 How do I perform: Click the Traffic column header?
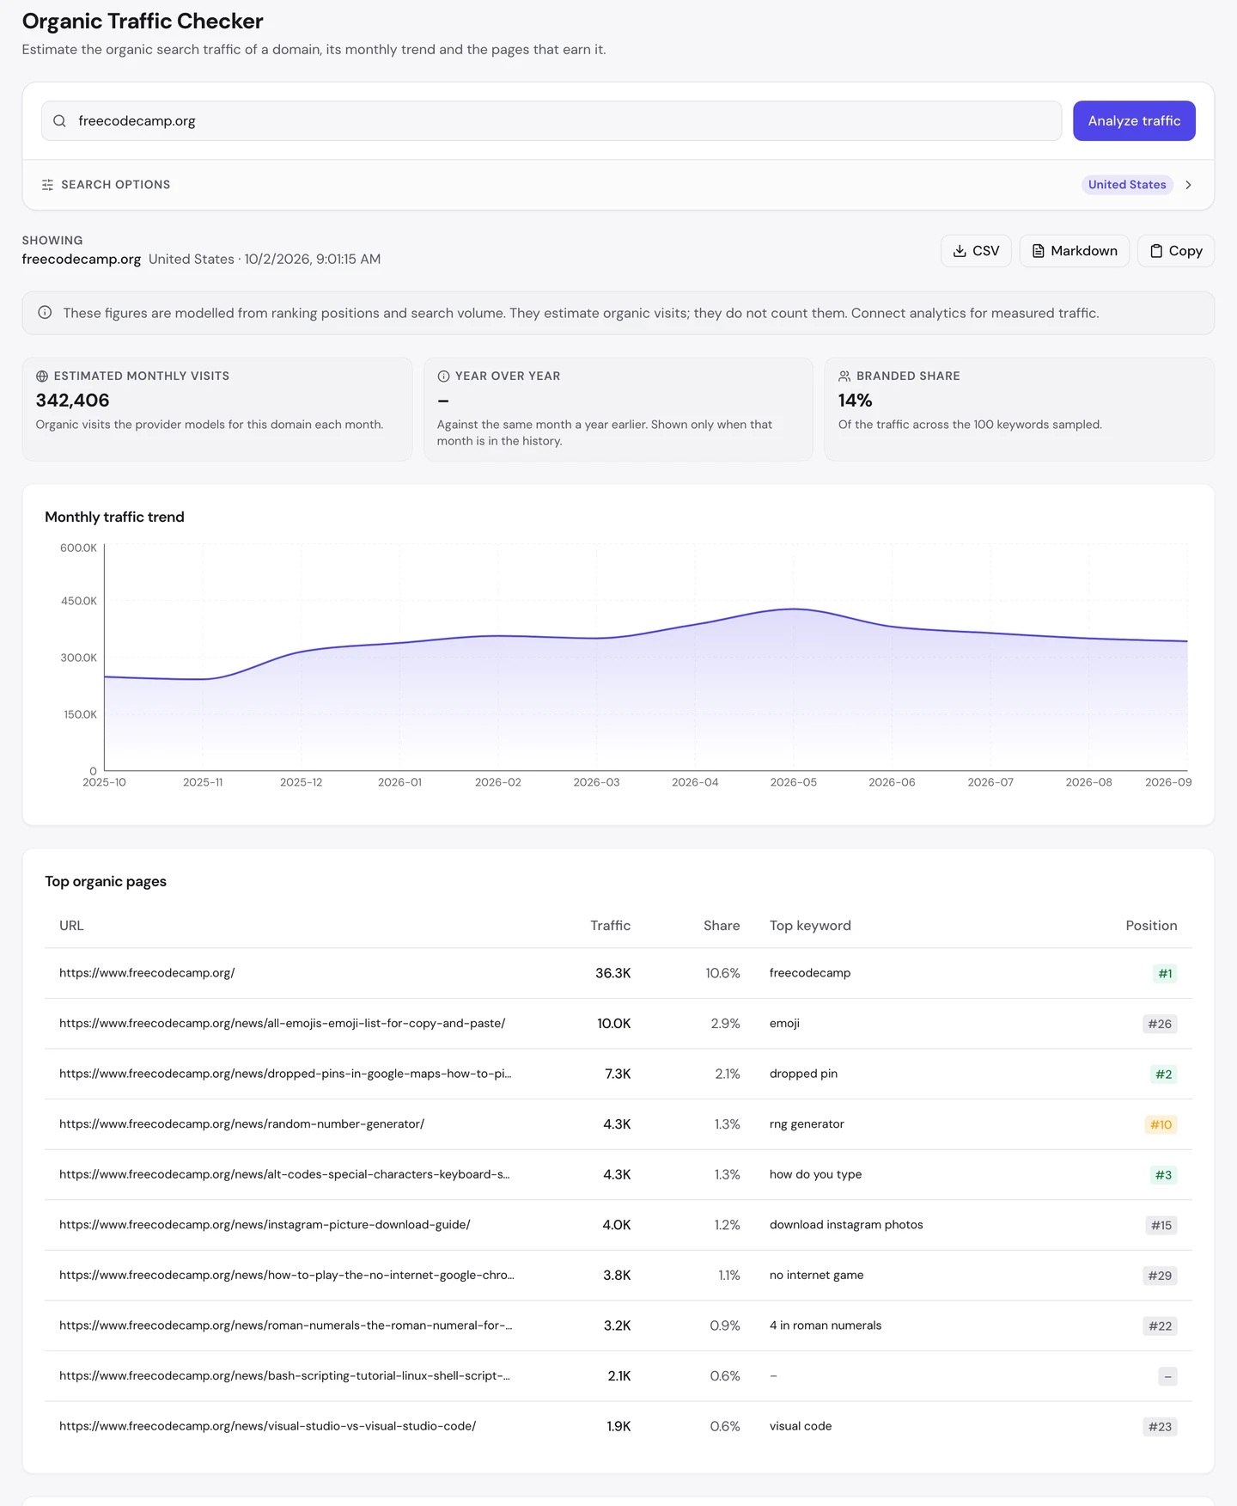pos(610,926)
